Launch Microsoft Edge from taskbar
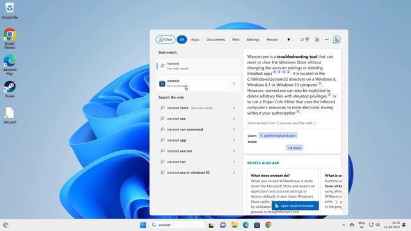The width and height of the screenshot is (411, 231). (245, 225)
